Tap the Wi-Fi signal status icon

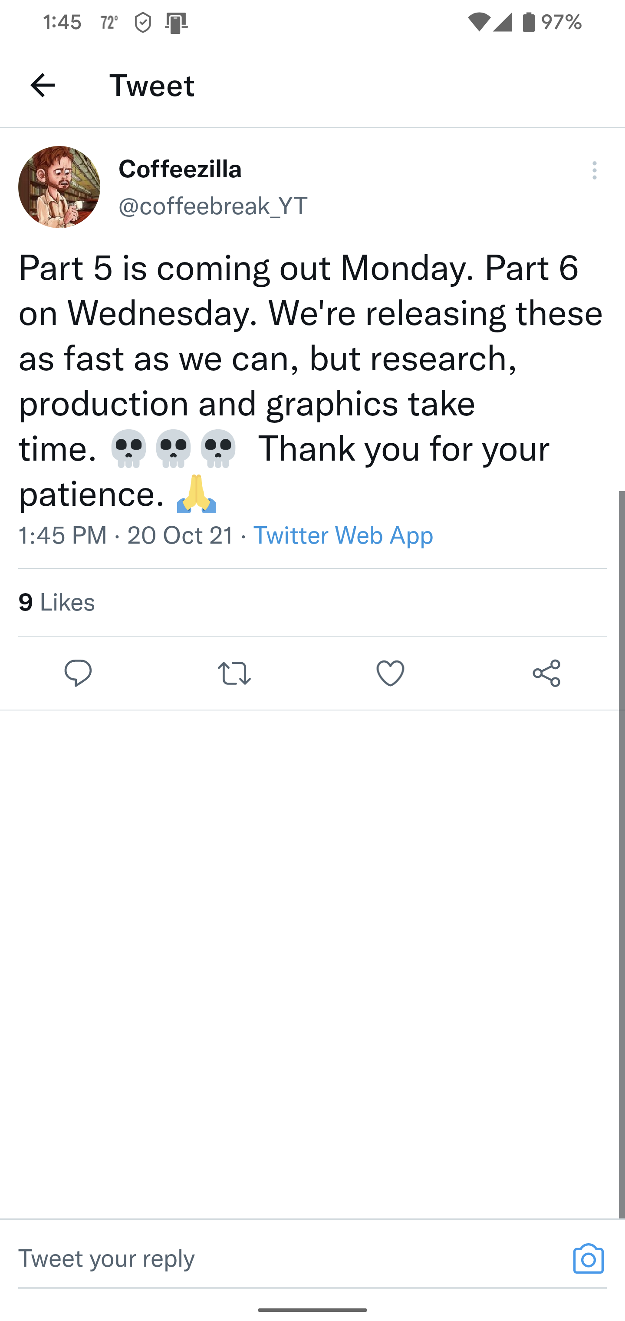[478, 22]
